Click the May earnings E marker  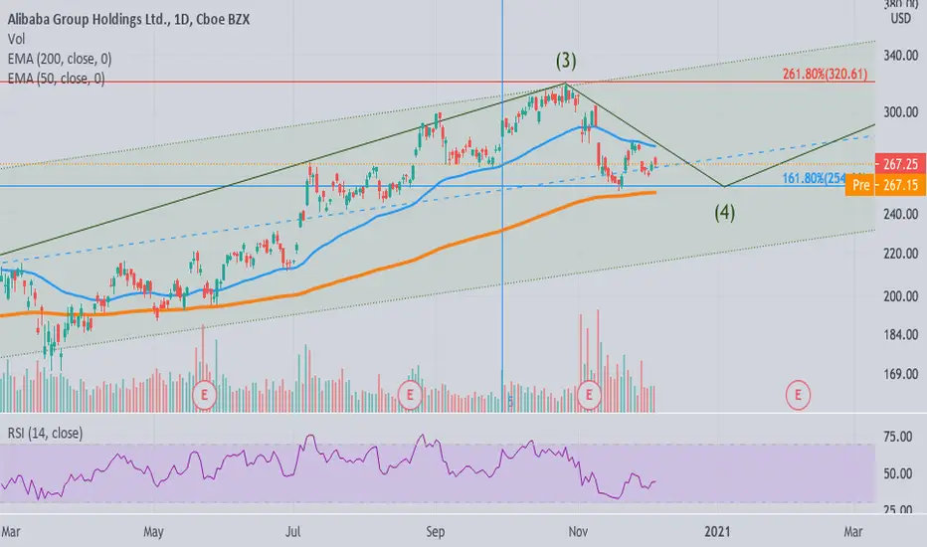coord(205,395)
